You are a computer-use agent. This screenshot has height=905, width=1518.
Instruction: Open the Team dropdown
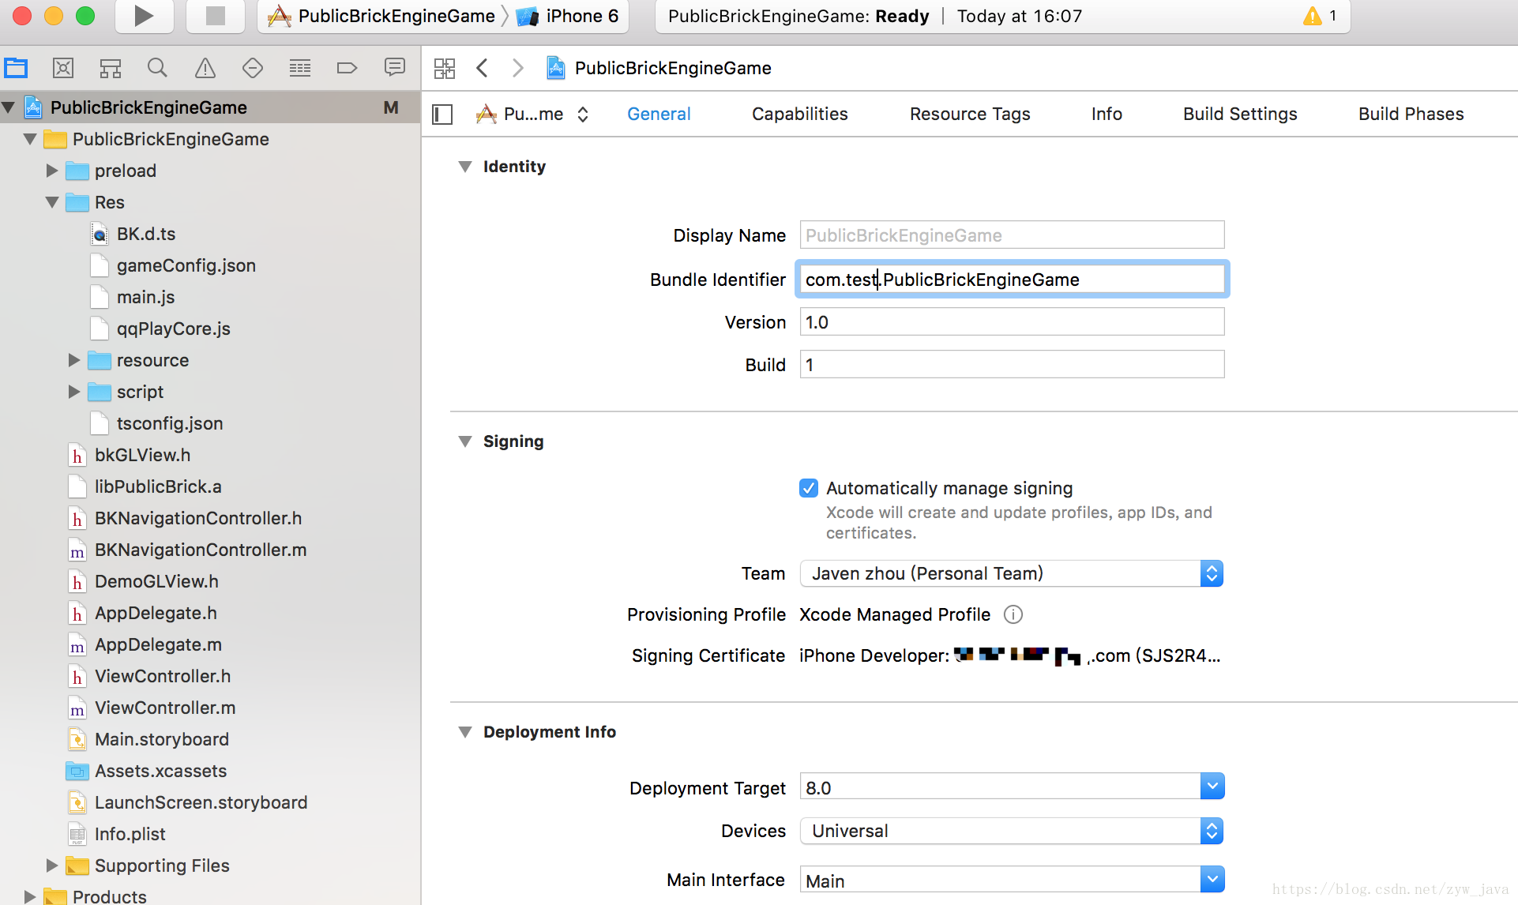1011,573
